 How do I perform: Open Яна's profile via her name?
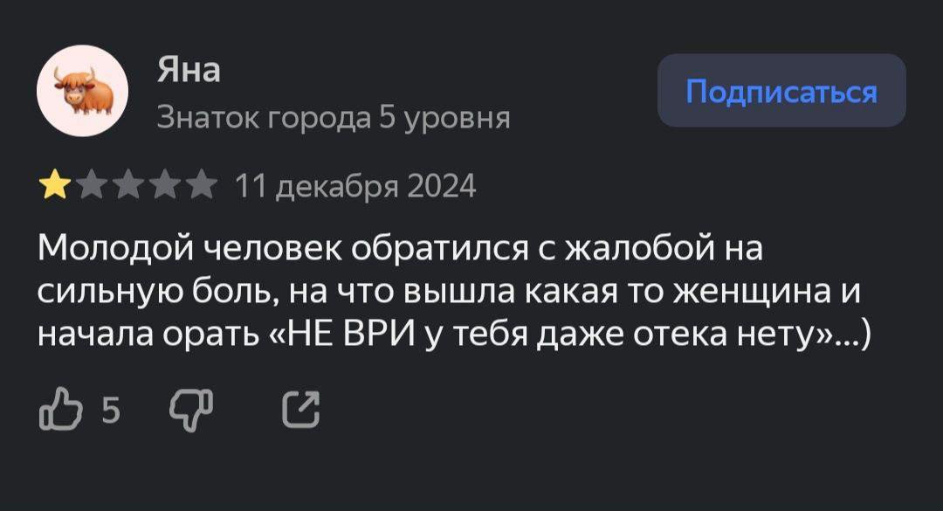point(188,71)
